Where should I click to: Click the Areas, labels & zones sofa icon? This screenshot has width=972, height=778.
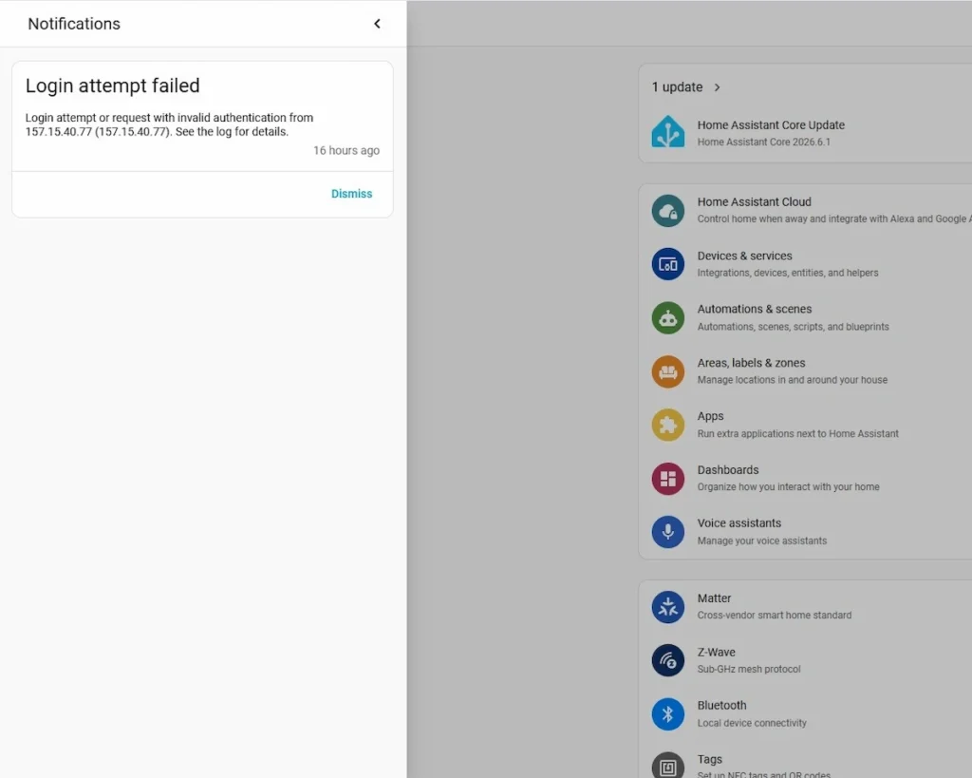click(x=667, y=371)
